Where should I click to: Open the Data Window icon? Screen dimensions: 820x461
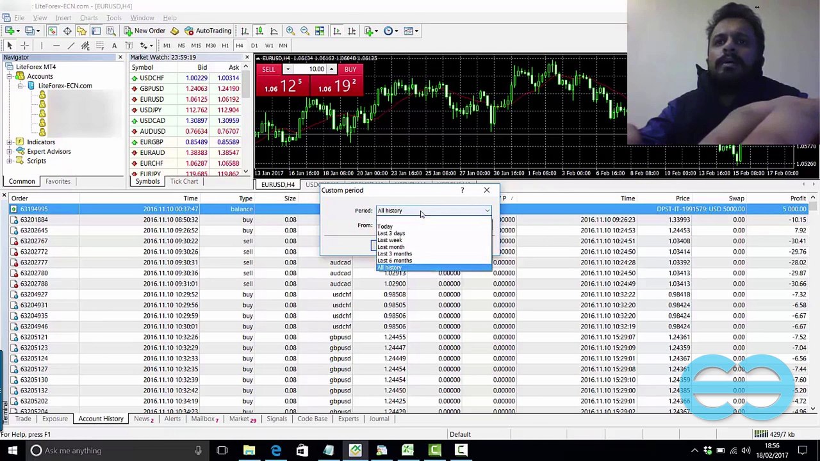[x=67, y=31]
